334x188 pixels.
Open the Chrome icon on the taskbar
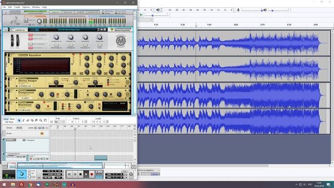[x=30, y=184]
